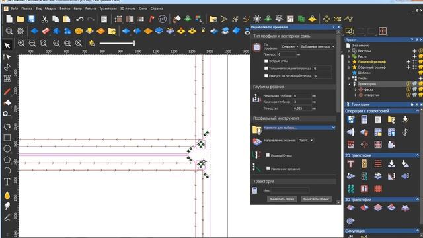The height and width of the screenshot is (238, 423).
Task: Click the Начальная глубина input field
Action: 302,96
